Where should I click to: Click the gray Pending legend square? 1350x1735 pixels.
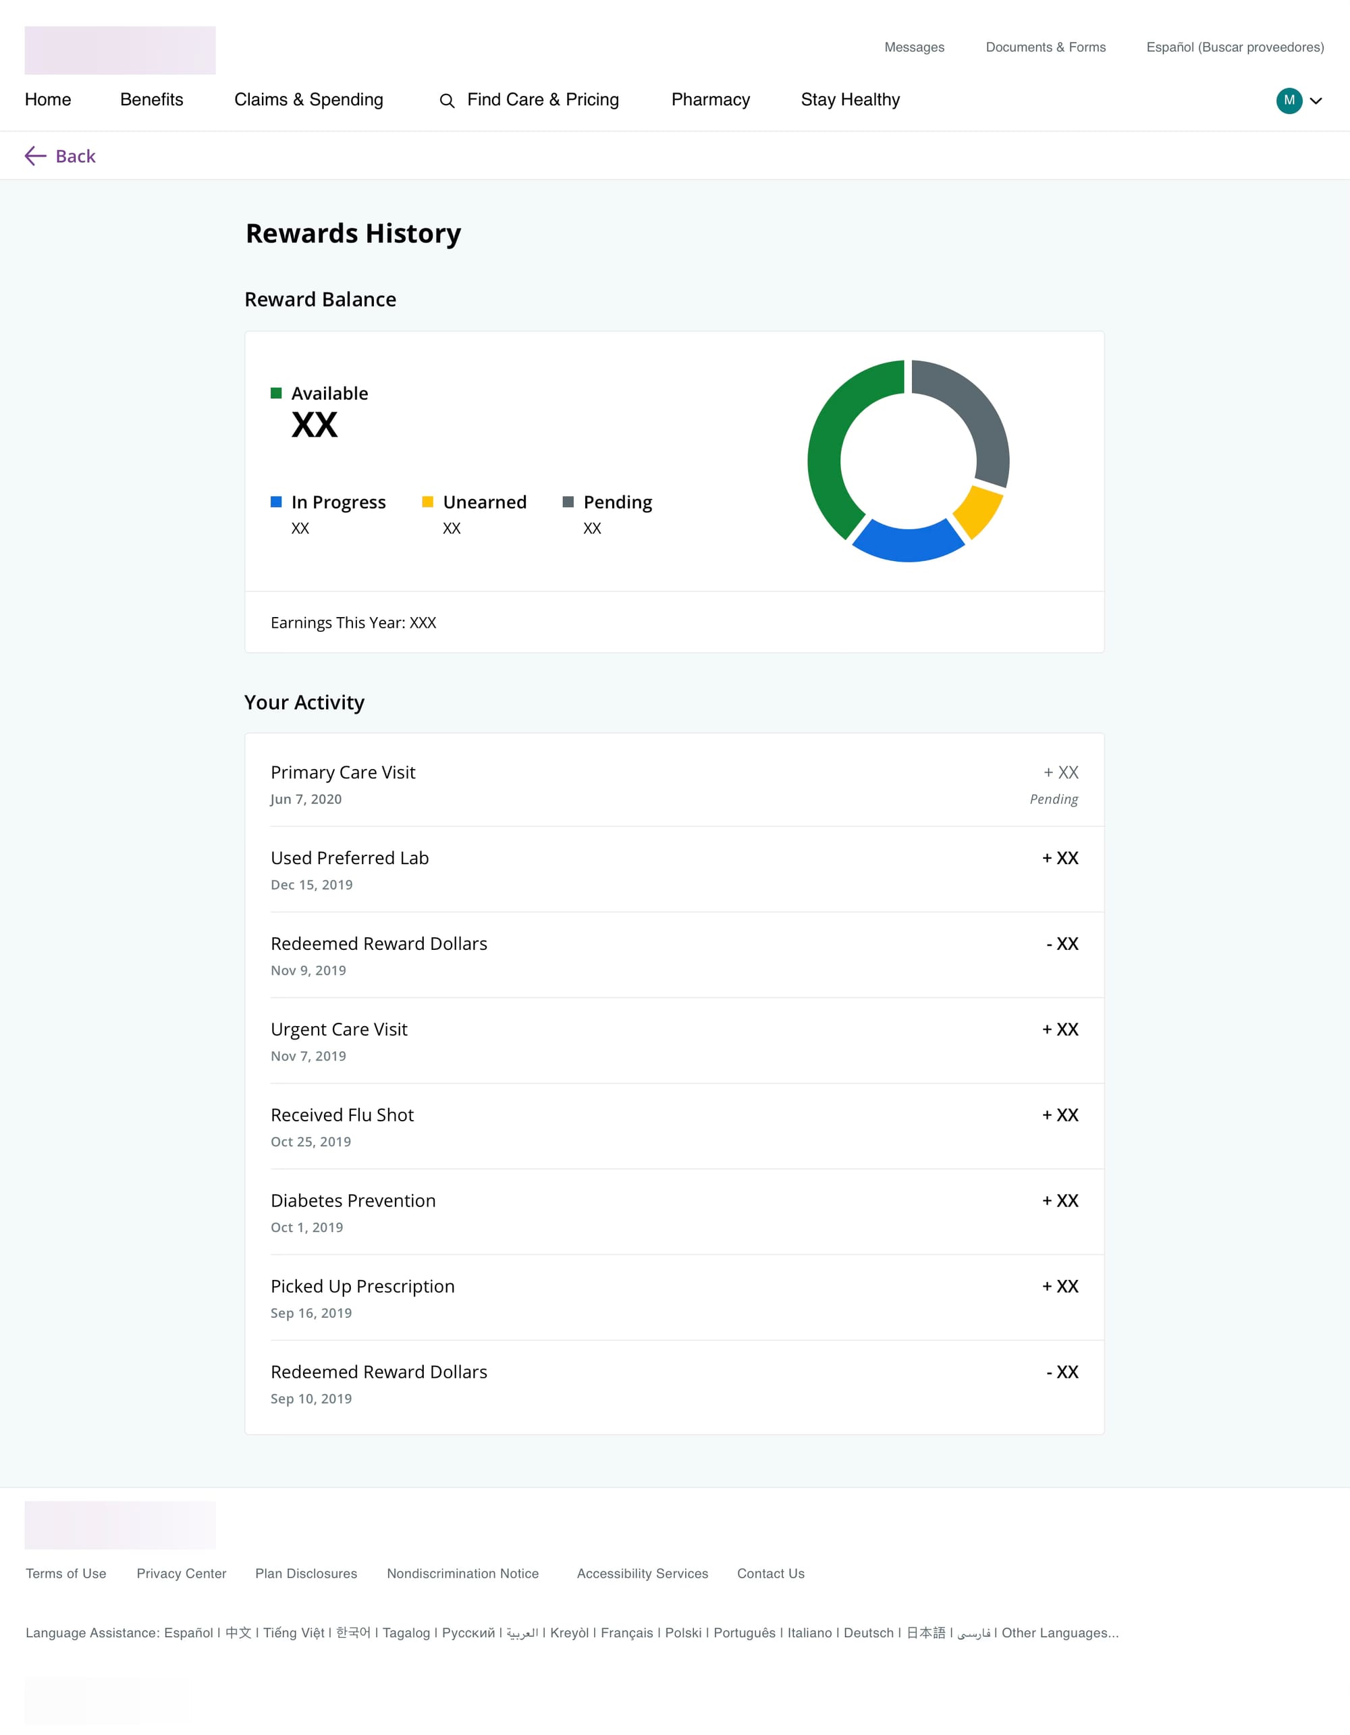coord(568,502)
